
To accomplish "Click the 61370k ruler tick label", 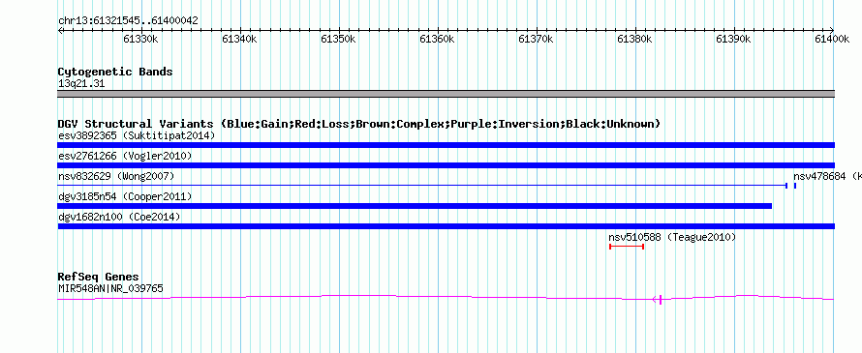I will [x=536, y=39].
